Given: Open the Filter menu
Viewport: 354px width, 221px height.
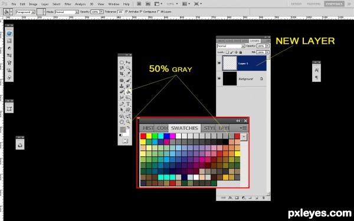Looking at the screenshot, I should (x=68, y=4).
